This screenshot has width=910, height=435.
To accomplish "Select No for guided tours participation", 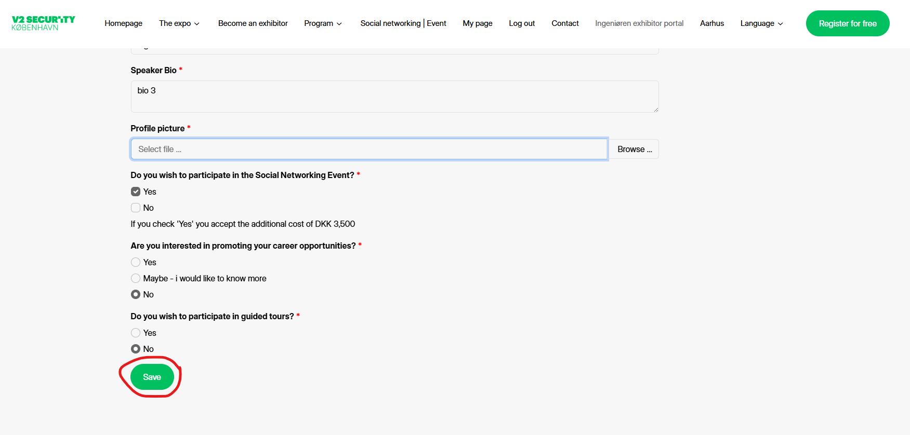I will (136, 349).
